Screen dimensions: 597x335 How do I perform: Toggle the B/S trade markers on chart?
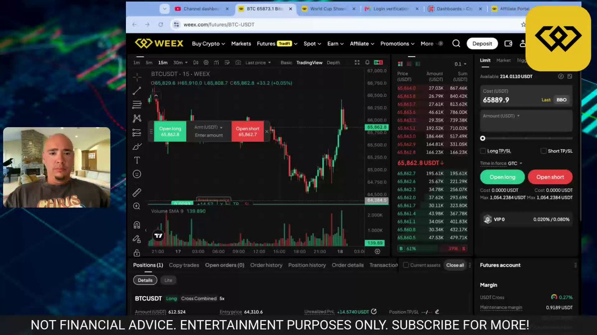point(378,63)
